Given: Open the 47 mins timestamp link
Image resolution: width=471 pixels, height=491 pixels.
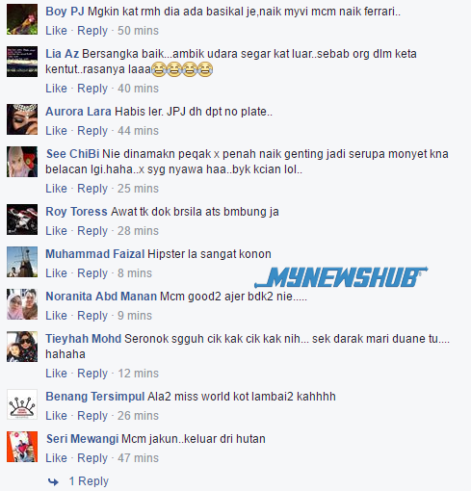Looking at the screenshot, I should (x=138, y=458).
